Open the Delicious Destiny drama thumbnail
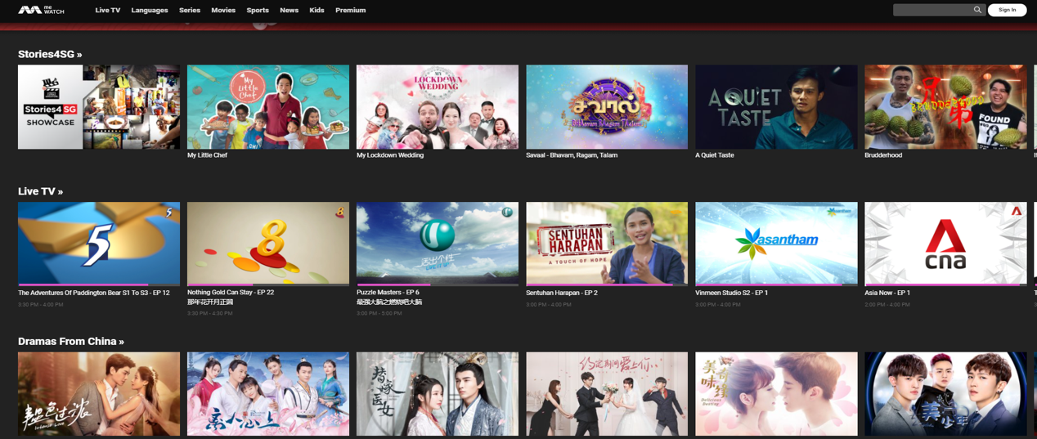This screenshot has width=1037, height=439. (x=776, y=394)
